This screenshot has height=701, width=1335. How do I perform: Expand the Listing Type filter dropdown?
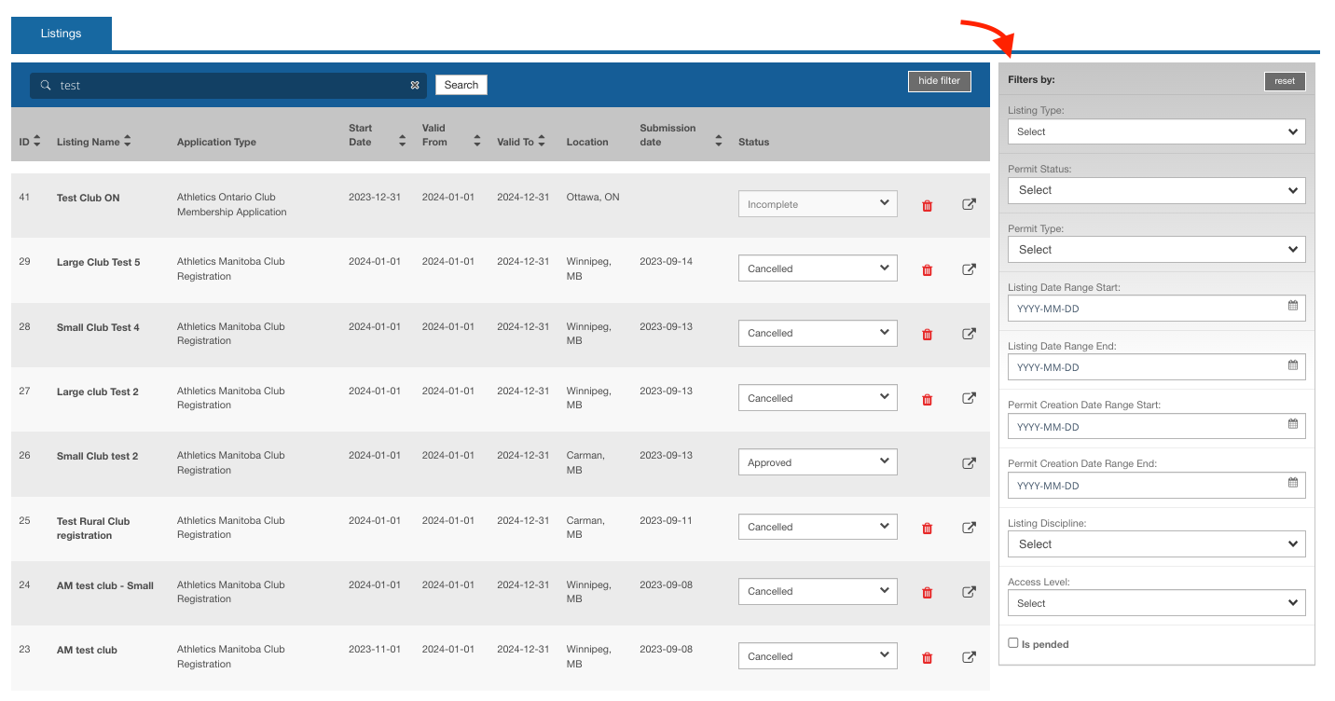click(x=1156, y=131)
